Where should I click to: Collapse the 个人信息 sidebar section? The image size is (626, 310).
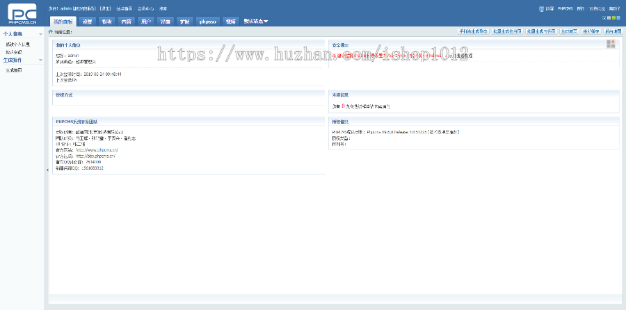coord(40,34)
